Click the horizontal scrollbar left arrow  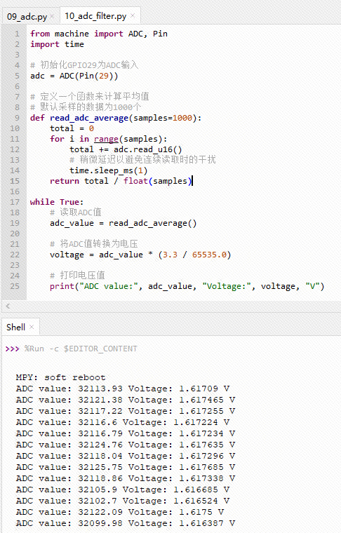tap(8, 306)
